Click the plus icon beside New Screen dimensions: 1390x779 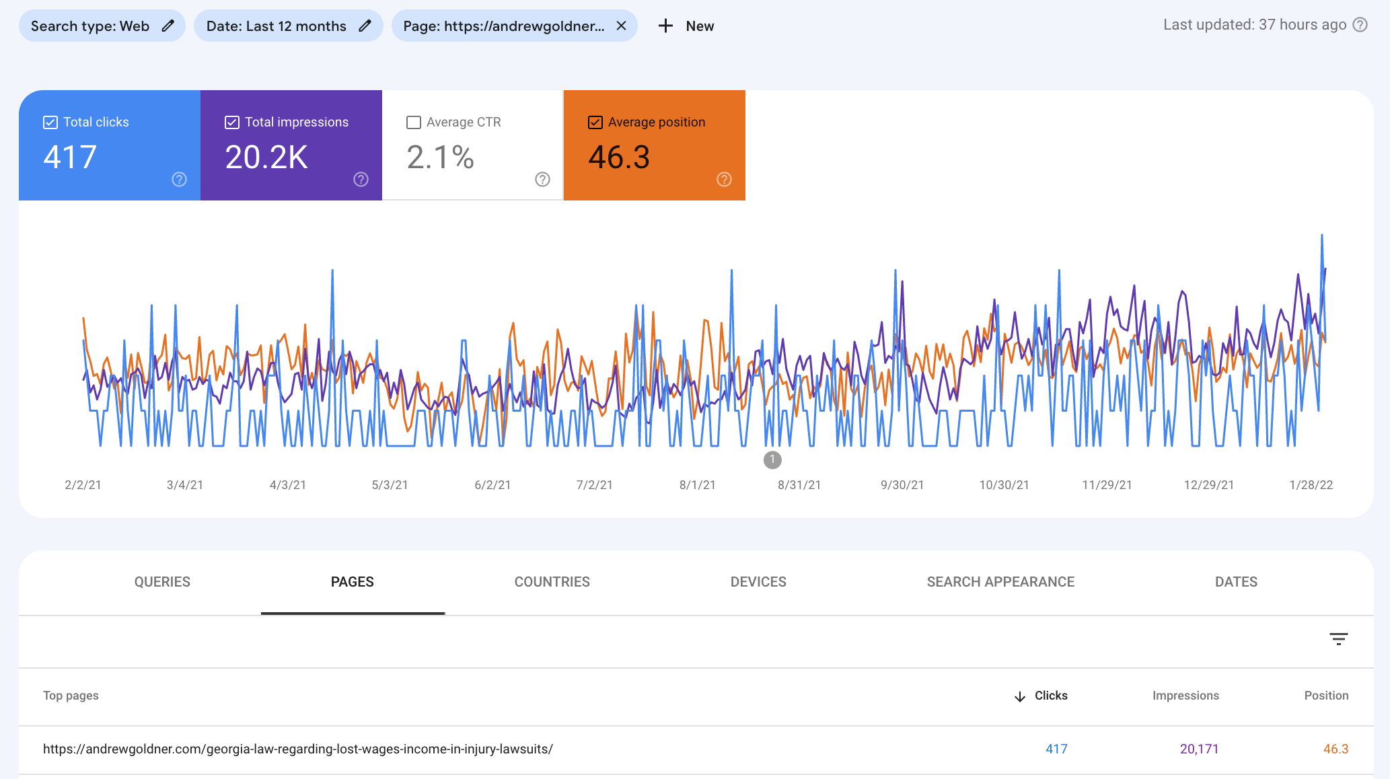tap(665, 26)
